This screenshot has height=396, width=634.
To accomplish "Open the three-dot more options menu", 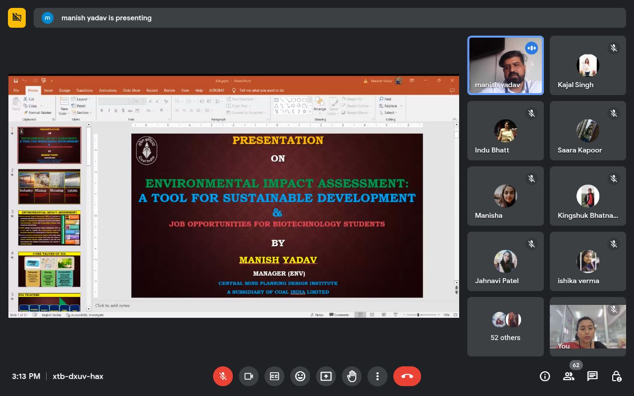I will coord(377,376).
